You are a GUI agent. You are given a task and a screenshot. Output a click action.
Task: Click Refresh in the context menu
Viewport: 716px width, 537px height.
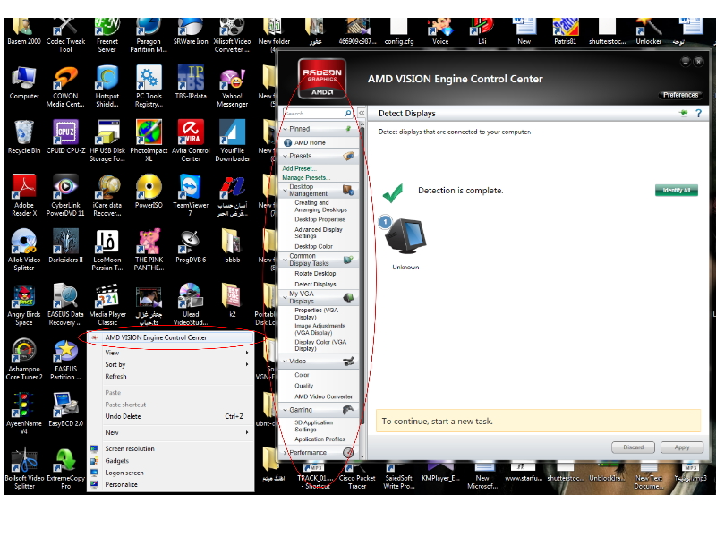coord(171,376)
